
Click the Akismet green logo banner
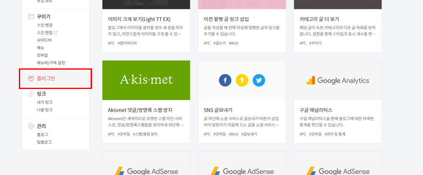tap(146, 80)
